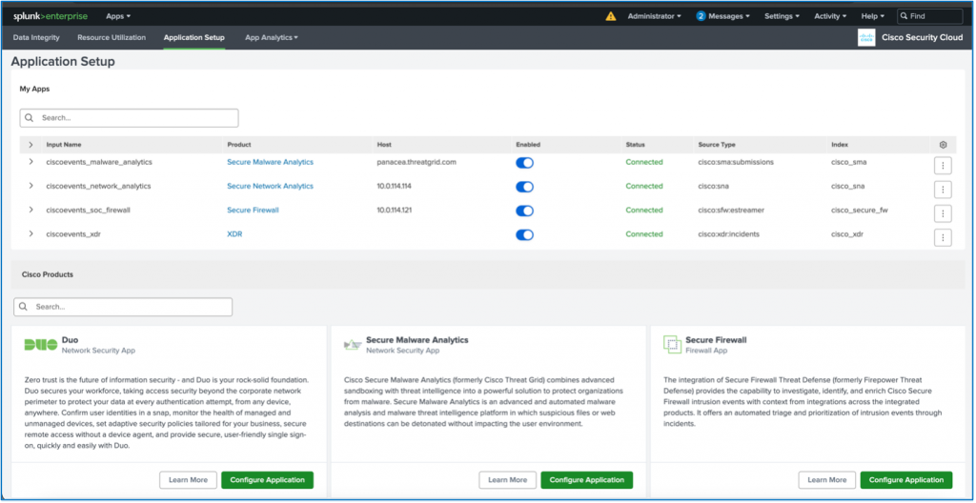Disable the ciscoevents_malware_analytics input toggle
The height and width of the screenshot is (503, 976).
tap(524, 163)
